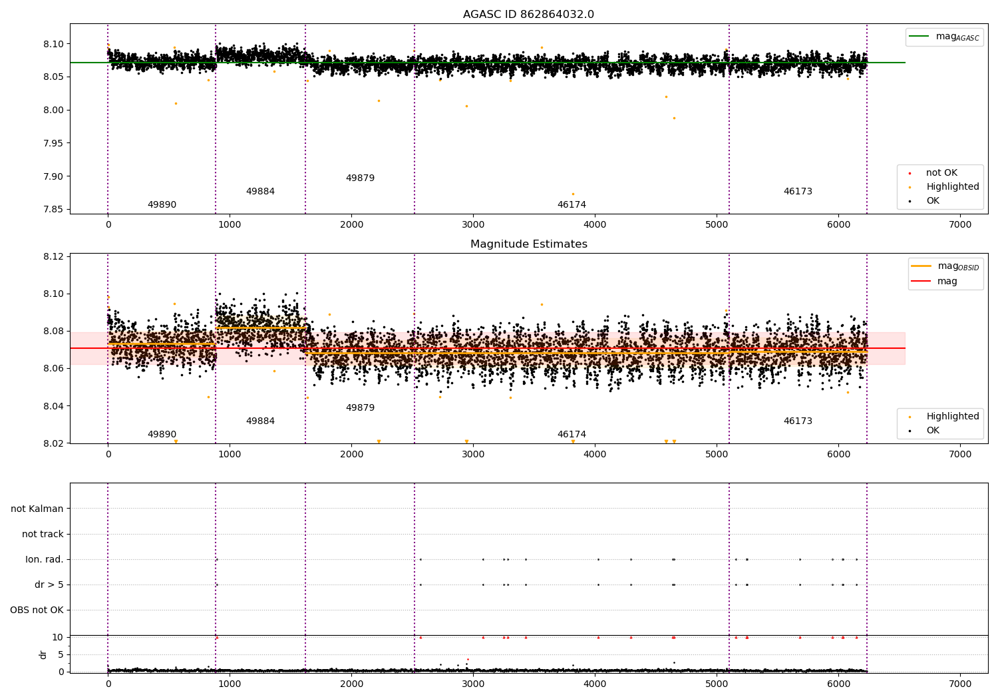This screenshot has width=998, height=699.
Task: Select x-axis tick 2000 under Magnitude Estimates plot
Action: (351, 455)
